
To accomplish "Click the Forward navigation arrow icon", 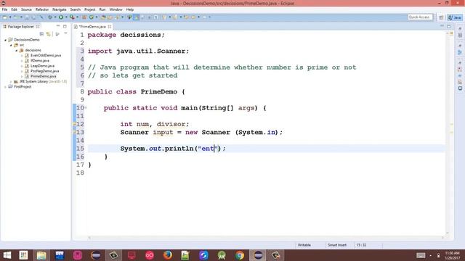I will (204, 17).
